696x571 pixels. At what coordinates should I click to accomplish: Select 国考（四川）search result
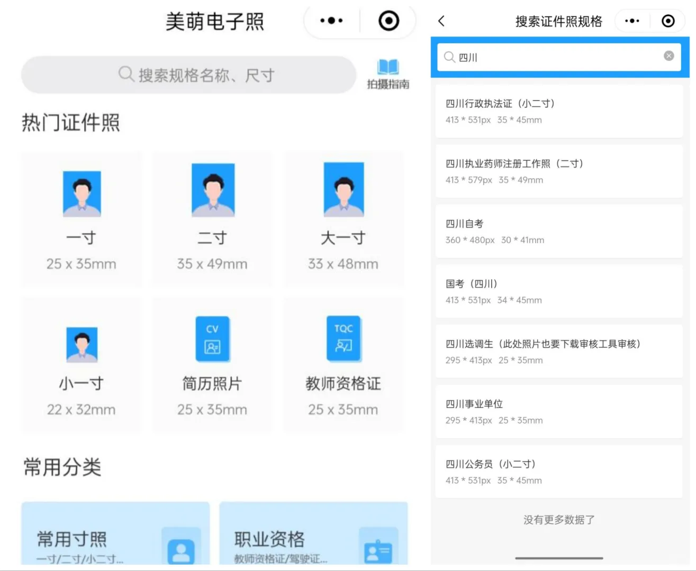[558, 291]
